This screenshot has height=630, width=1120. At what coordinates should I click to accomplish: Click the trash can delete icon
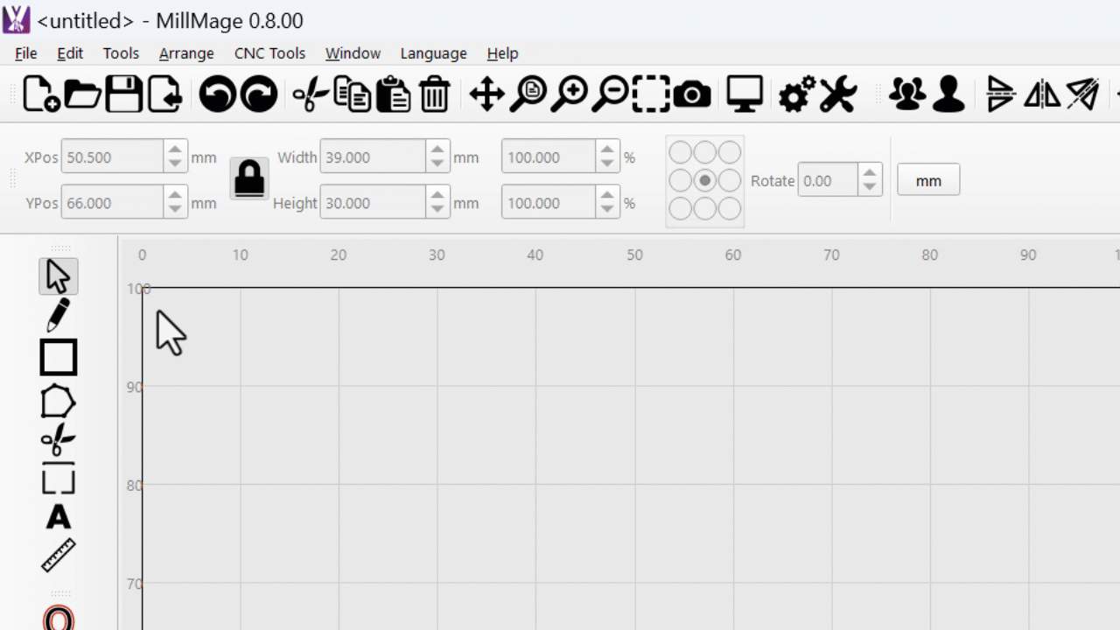[435, 94]
